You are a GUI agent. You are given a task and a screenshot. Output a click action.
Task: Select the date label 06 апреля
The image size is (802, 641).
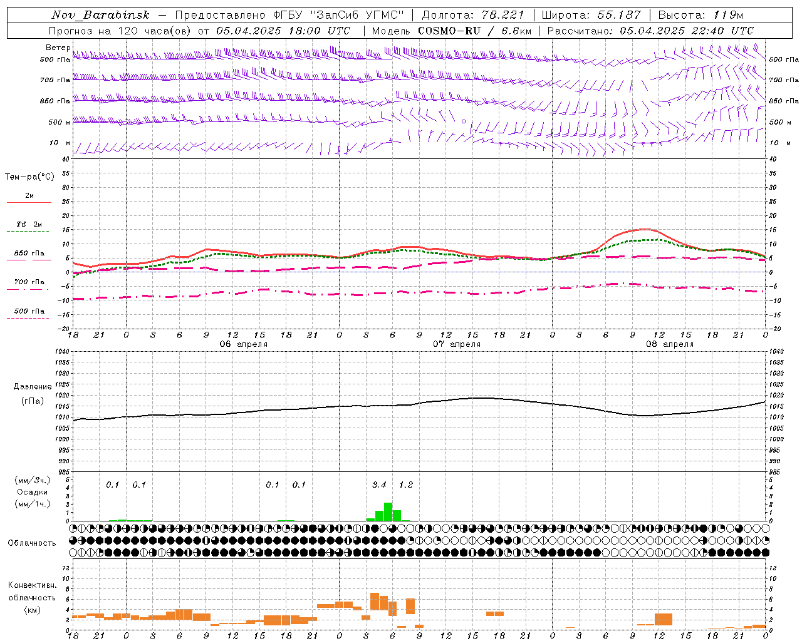[244, 344]
